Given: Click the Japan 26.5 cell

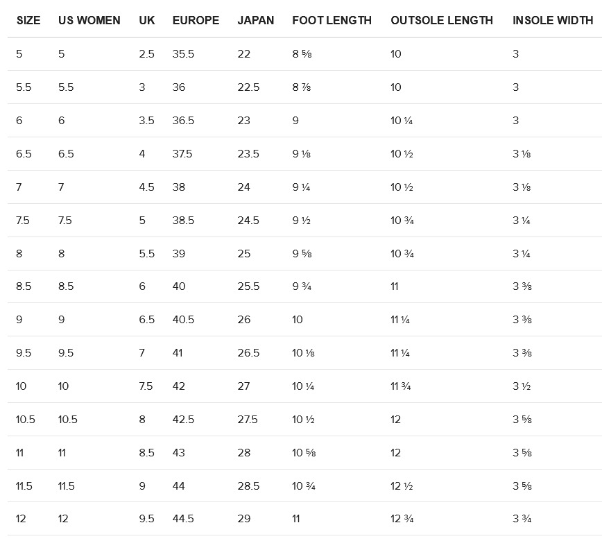Looking at the screenshot, I should click(x=248, y=353).
